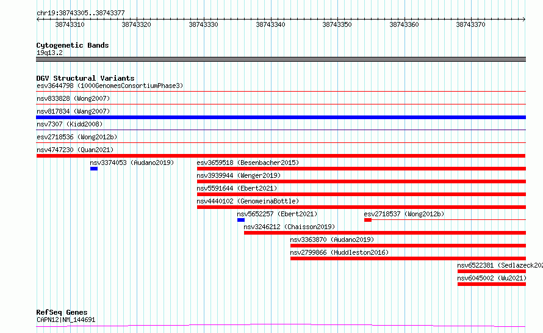Viewport: 543px width, 333px height.
Task: Click the 19q13.2 band label
Action: click(x=49, y=53)
